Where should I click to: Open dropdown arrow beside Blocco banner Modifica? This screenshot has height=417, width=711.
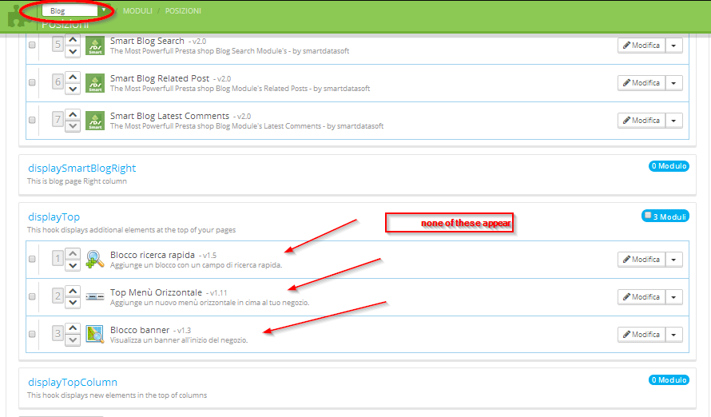[x=673, y=335]
